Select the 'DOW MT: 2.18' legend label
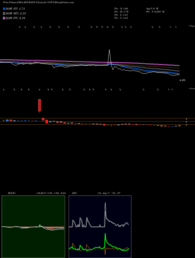This screenshot has width=195, height=258. pyautogui.click(x=16, y=13)
